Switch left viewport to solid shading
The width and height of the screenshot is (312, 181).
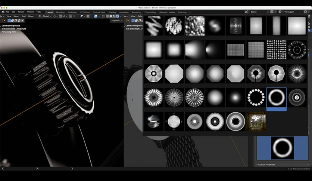pos(111,16)
